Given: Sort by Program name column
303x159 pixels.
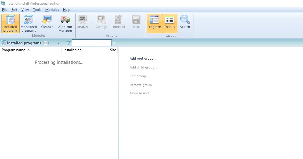Looking at the screenshot, I should point(31,50).
